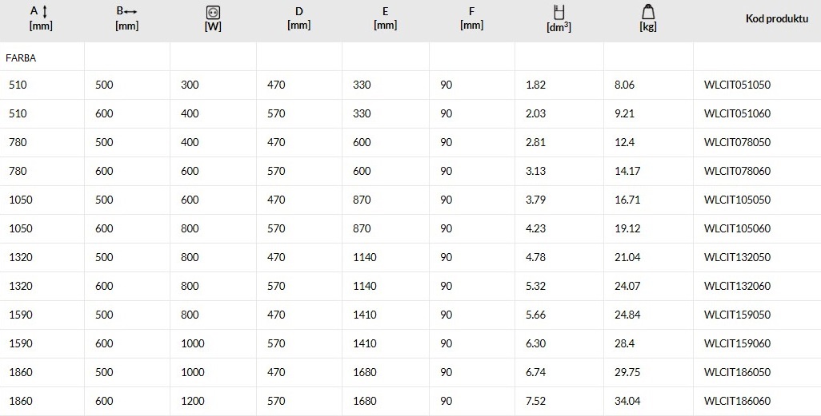This screenshot has height=416, width=821.
Task: Select product code WLCIT132060
Action: pyautogui.click(x=737, y=286)
